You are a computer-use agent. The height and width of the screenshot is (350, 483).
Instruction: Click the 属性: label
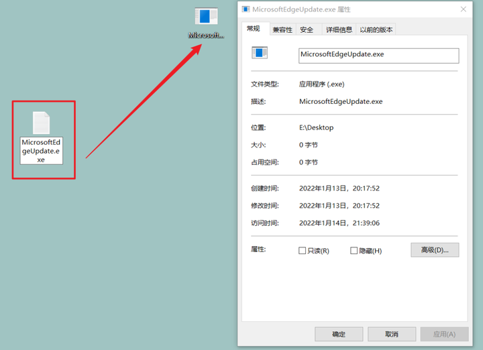click(x=258, y=249)
